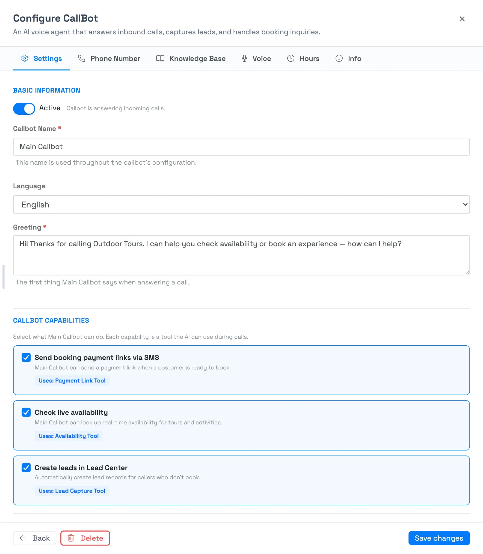
Task: Click the Save changes button
Action: tap(439, 538)
